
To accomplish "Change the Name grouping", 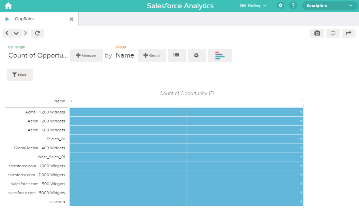I will point(125,56).
